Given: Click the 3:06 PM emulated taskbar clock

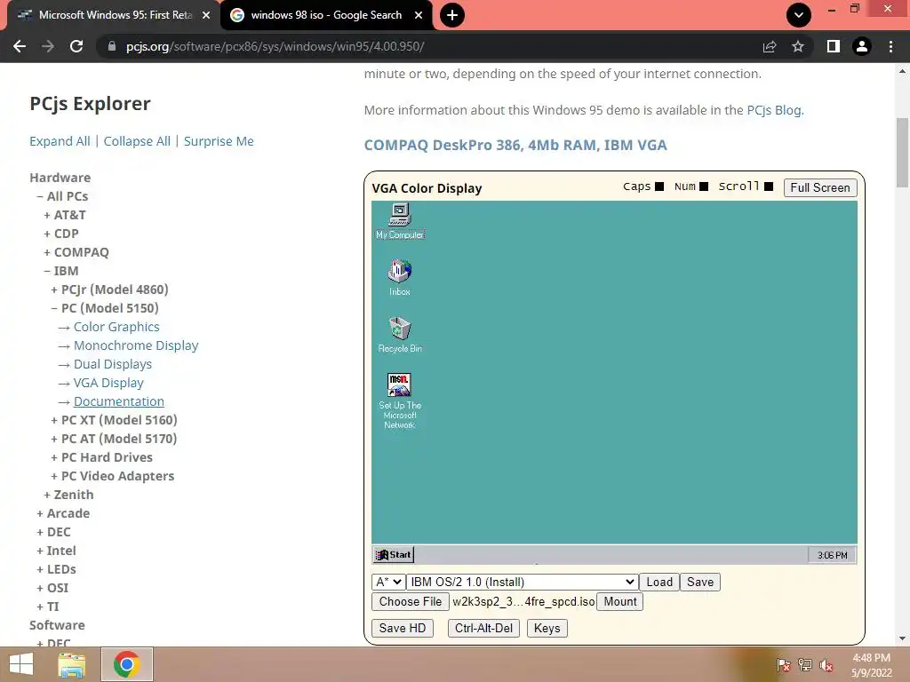Looking at the screenshot, I should 832,556.
